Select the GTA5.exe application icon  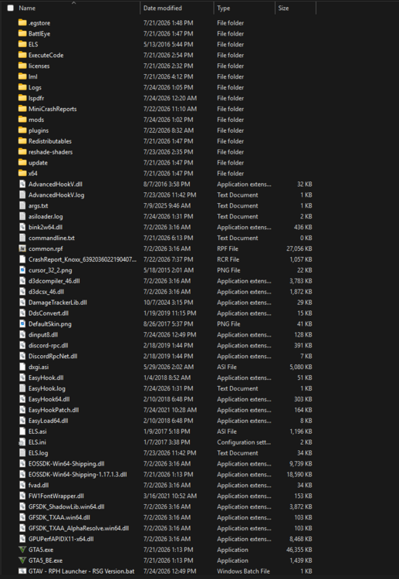pyautogui.click(x=22, y=550)
